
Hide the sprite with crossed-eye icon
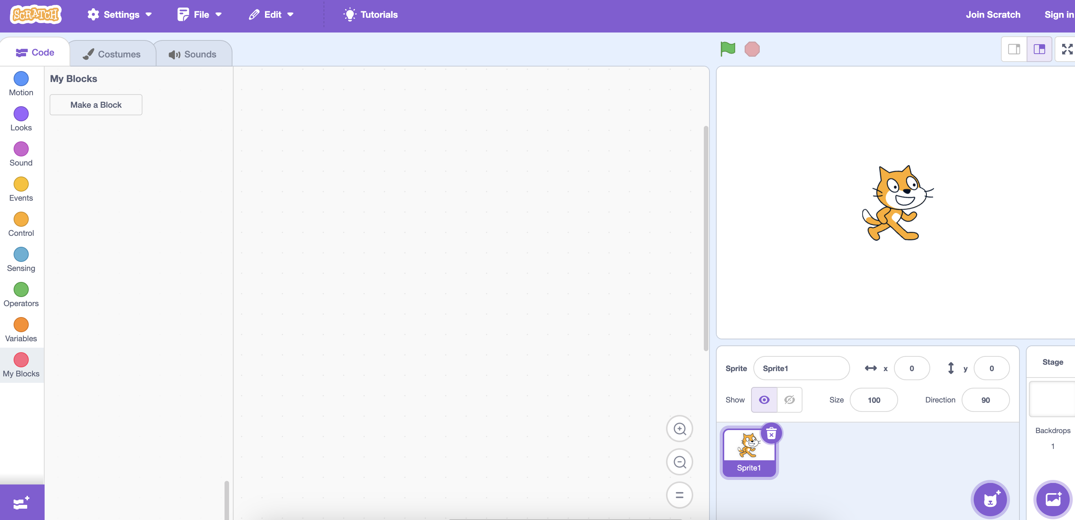pos(789,400)
